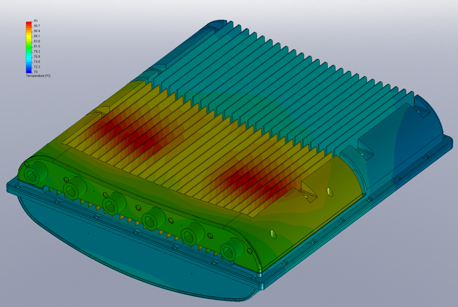The height and width of the screenshot is (307, 458).
Task: Select the minimum legend value 70
Action: coord(36,72)
